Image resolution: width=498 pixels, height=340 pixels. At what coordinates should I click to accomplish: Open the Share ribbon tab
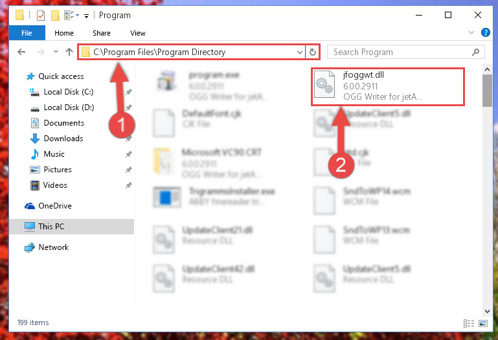point(102,33)
